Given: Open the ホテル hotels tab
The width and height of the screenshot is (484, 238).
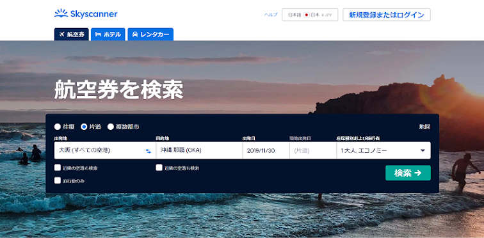Looking at the screenshot, I should (108, 35).
